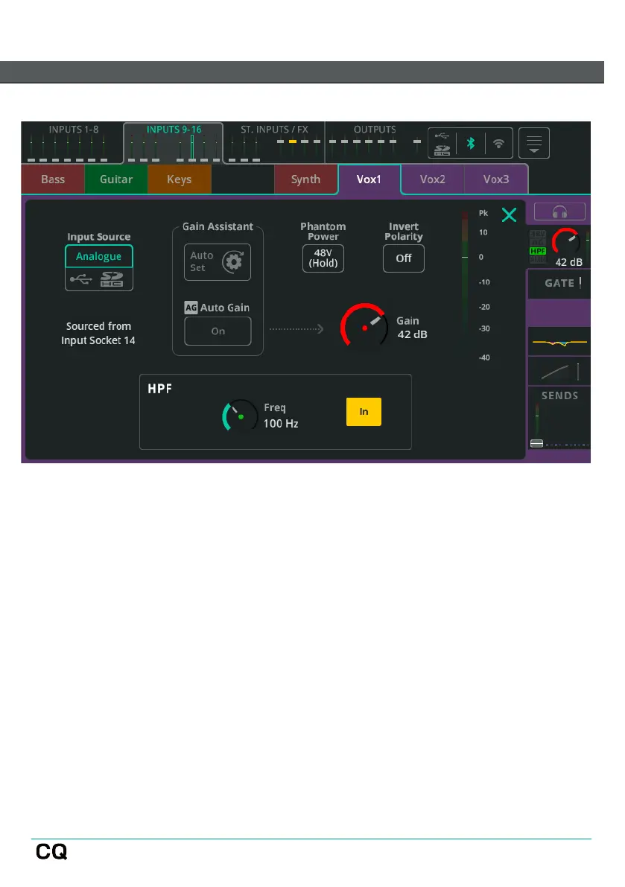Open the GATE section in the sidebar

coord(559,284)
